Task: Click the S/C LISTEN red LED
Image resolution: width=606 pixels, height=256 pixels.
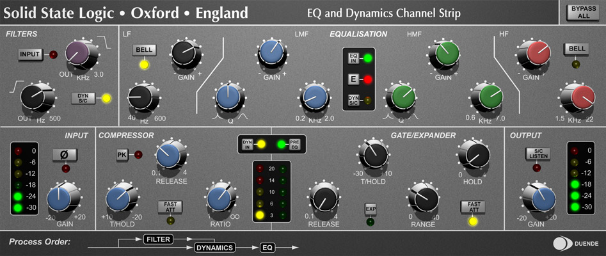Action: tap(537, 168)
